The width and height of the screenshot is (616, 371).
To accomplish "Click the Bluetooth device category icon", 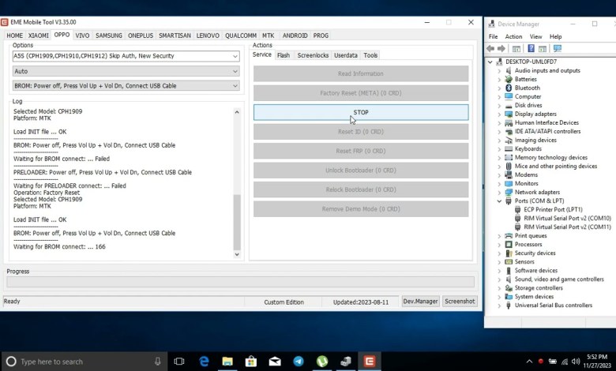I will (x=509, y=88).
